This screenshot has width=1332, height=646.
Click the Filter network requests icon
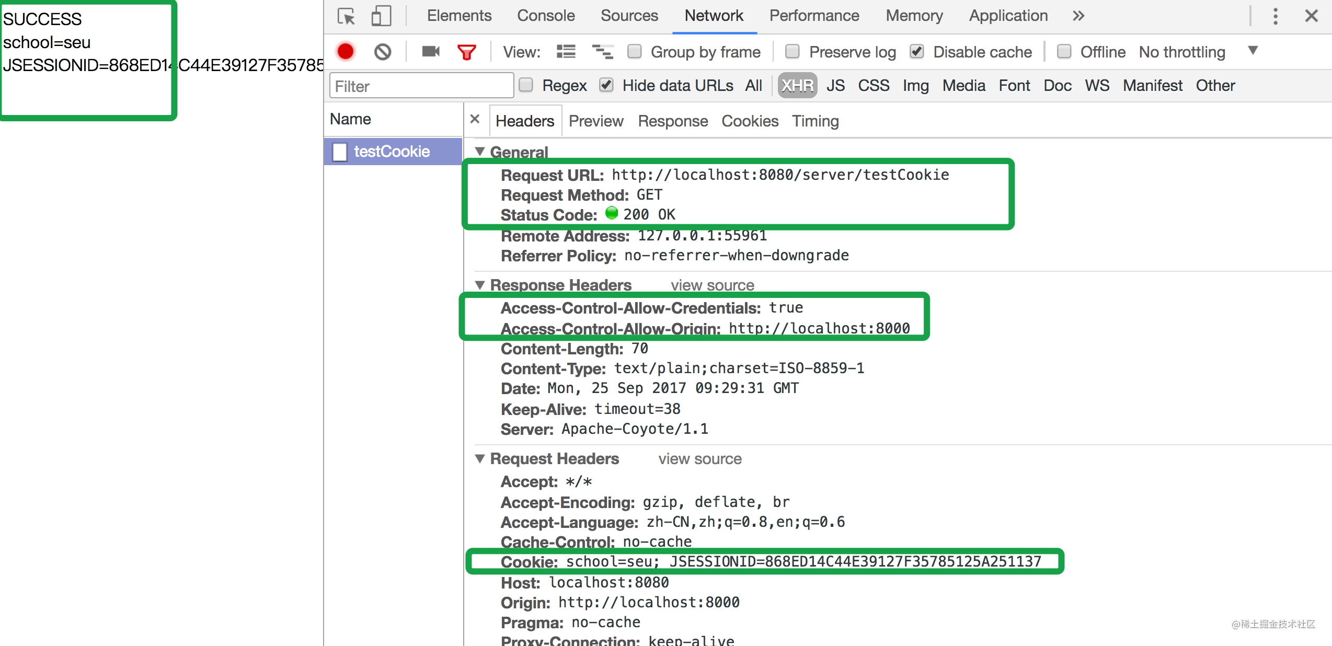coord(467,53)
